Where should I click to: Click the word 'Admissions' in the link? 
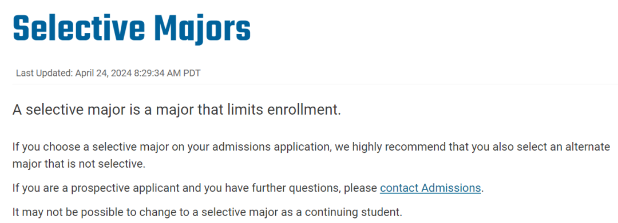451,188
